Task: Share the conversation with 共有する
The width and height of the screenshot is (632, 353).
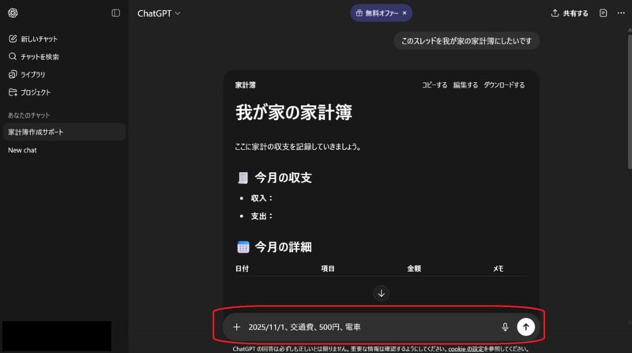Action: [x=569, y=13]
